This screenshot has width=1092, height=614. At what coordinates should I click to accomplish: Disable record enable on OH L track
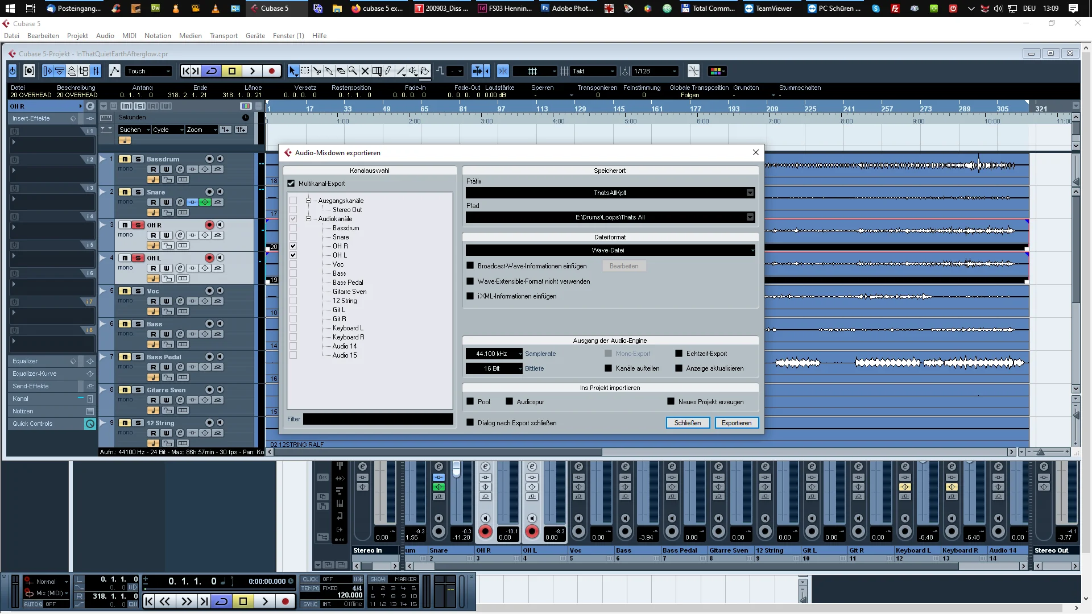[x=209, y=258]
